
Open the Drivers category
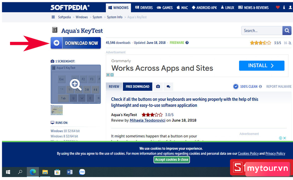tap(144, 8)
